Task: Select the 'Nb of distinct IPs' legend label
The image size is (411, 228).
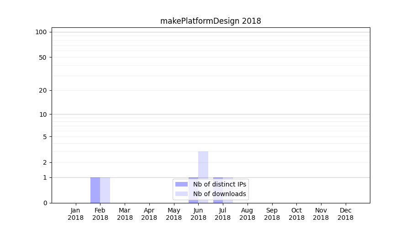Action: 220,184
